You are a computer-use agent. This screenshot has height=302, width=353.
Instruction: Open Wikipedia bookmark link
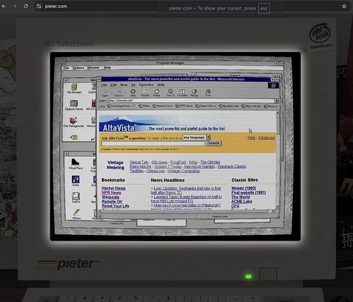tap(111, 197)
